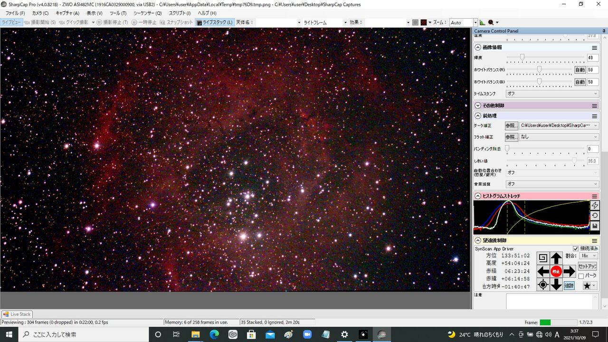Click the save stretch floppy disk icon
608x342 pixels.
(x=594, y=226)
